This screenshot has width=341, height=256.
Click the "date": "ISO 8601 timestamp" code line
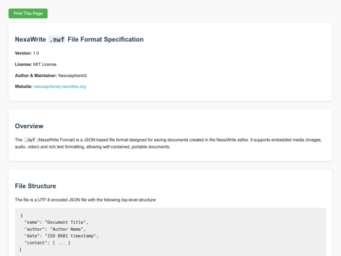click(x=61, y=236)
